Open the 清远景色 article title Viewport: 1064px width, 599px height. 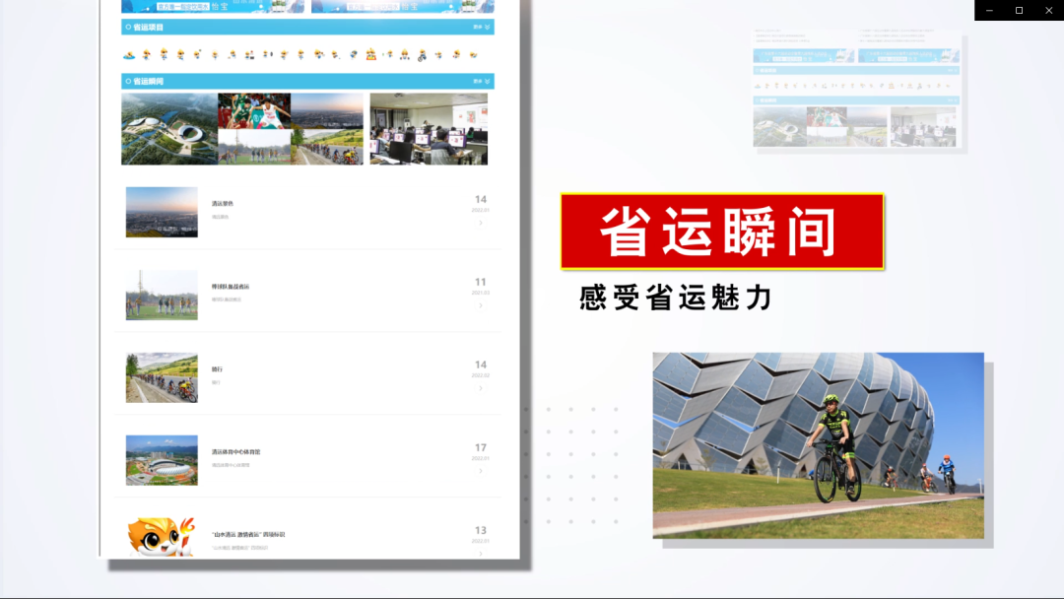tap(223, 204)
